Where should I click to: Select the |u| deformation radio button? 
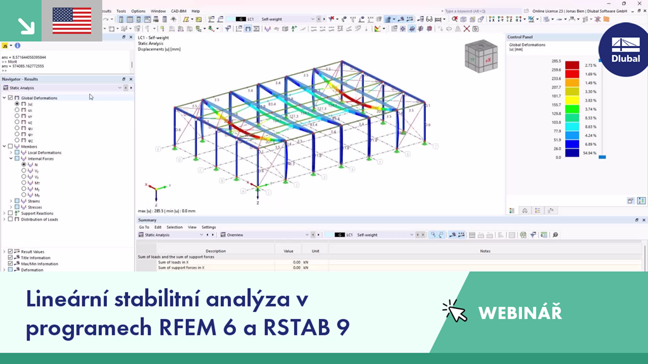pos(17,104)
